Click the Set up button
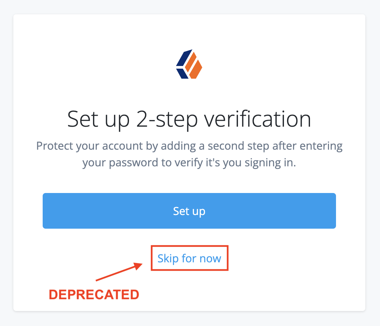380x326 pixels. pyautogui.click(x=189, y=211)
